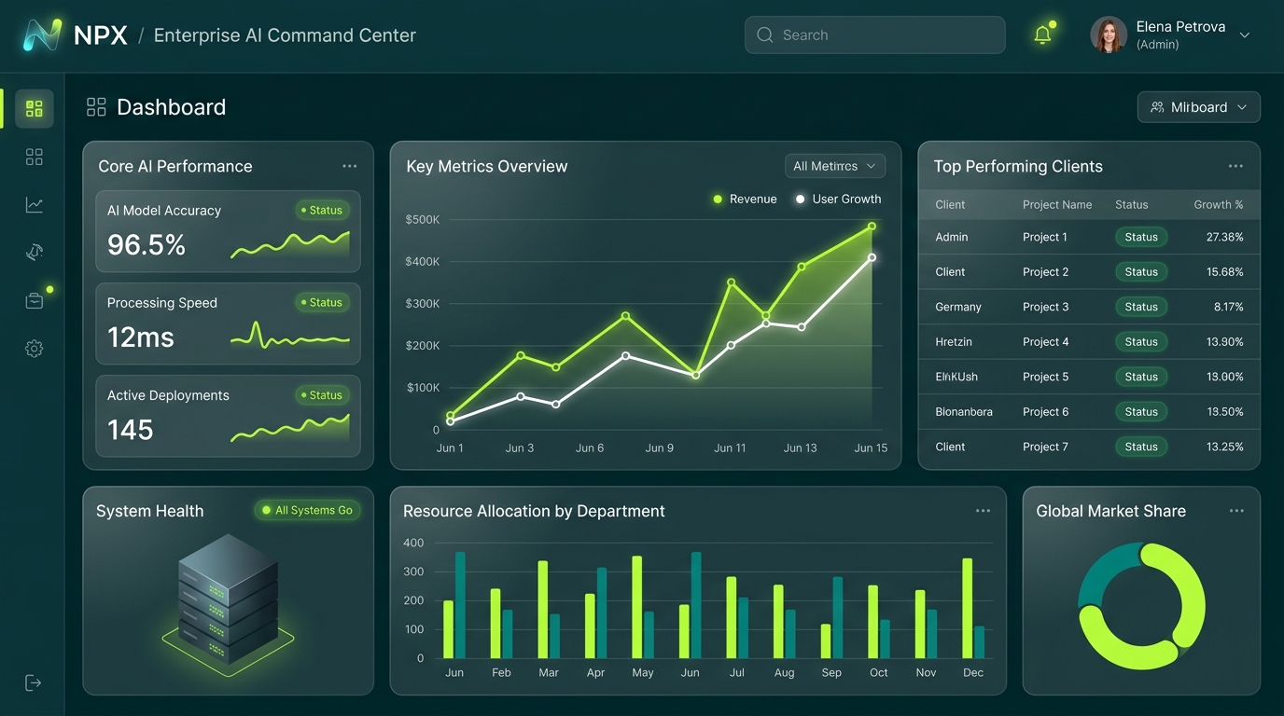Open Core AI Performance options menu
The image size is (1284, 716).
[349, 166]
